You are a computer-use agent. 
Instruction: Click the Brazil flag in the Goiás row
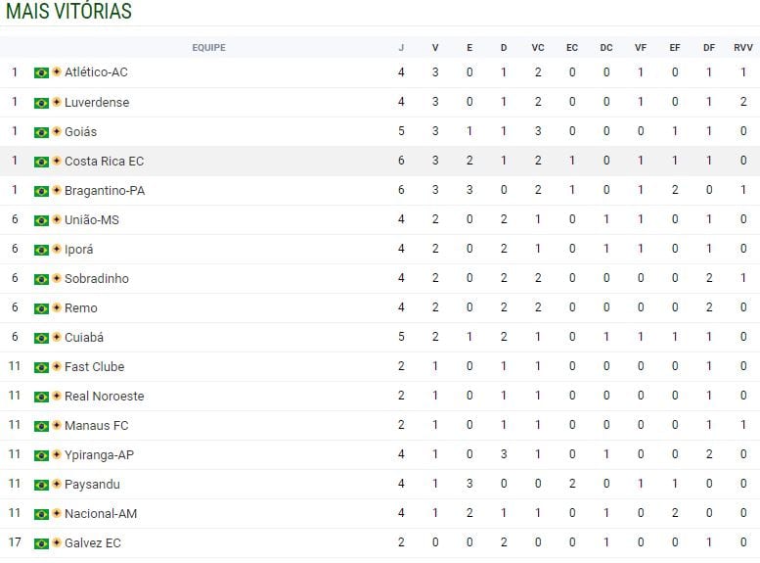(x=41, y=131)
